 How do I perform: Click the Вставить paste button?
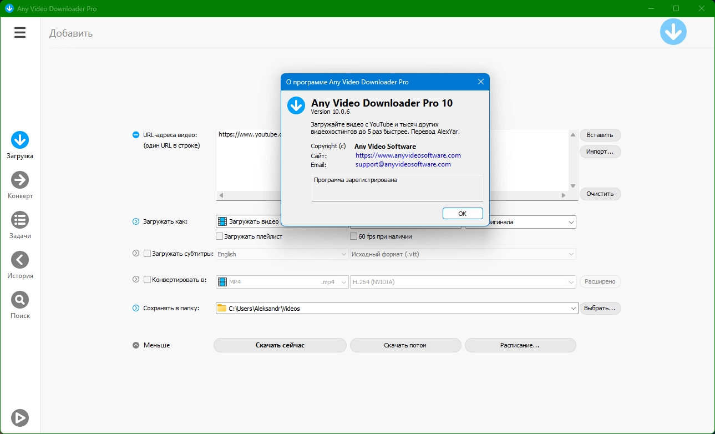(600, 135)
